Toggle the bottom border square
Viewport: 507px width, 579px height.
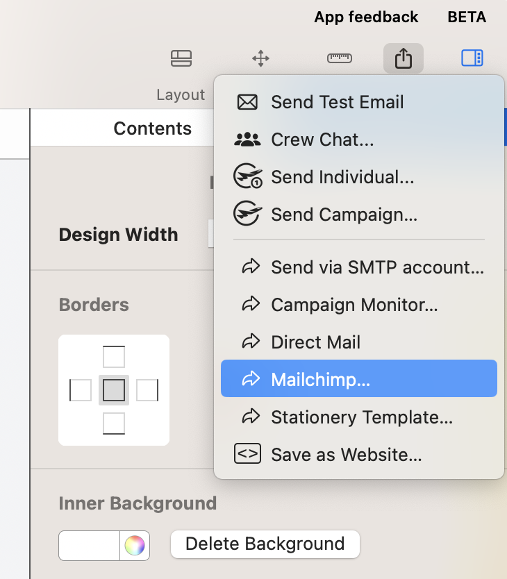click(x=114, y=423)
